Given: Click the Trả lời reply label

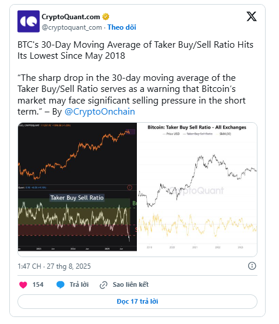Looking at the screenshot, I should [x=79, y=284].
